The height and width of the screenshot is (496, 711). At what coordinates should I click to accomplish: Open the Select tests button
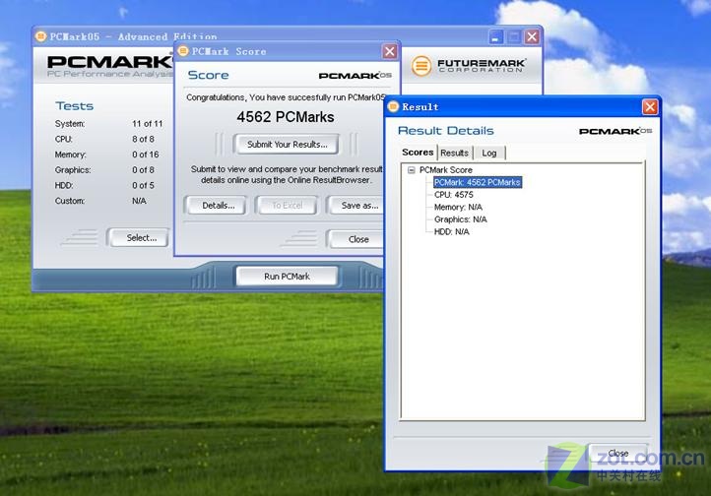click(x=140, y=238)
